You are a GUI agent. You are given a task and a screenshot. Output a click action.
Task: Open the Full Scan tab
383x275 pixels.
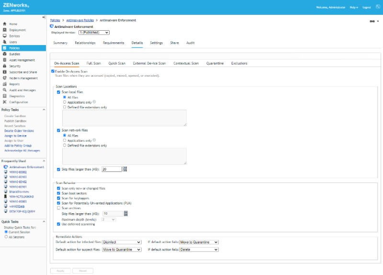(93, 63)
